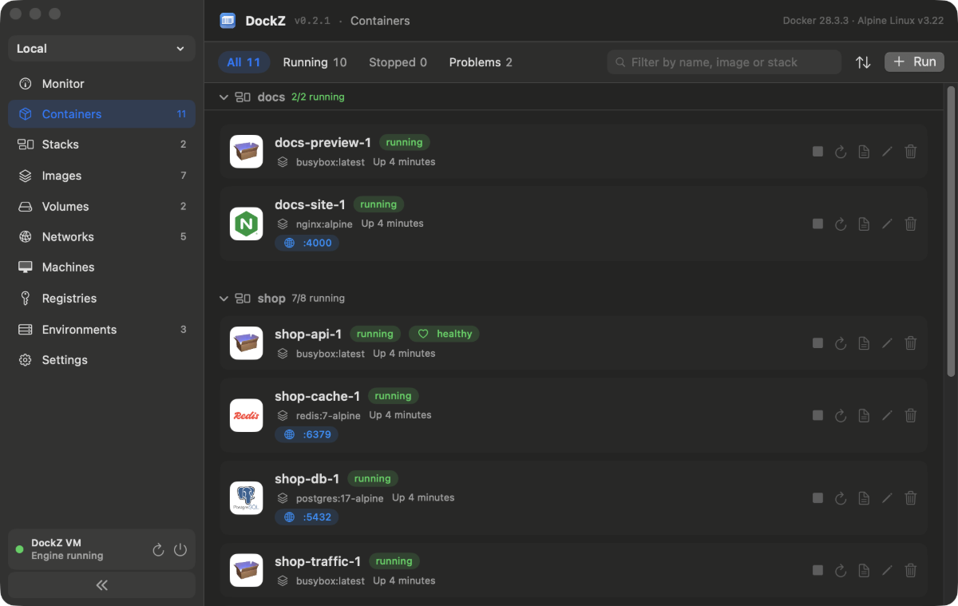Screen dimensions: 958x606
Task: Collapse the shop stack group
Action: (x=224, y=298)
